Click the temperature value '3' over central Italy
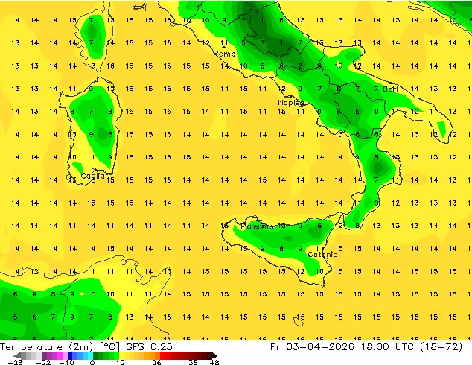The width and height of the screenshot is (472, 365). point(263,43)
